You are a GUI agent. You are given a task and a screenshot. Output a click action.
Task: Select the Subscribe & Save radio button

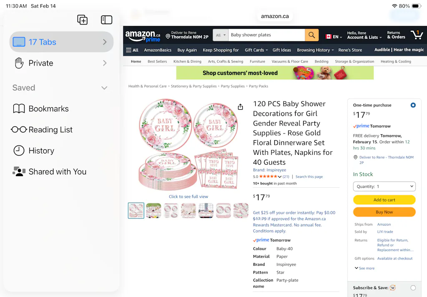tap(413, 288)
